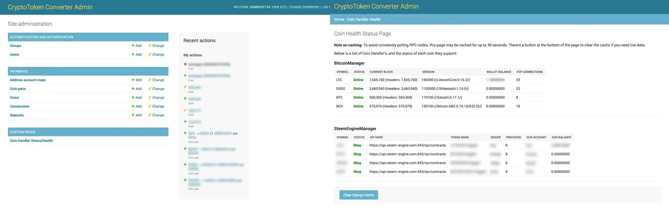Click the API Node column header
The width and height of the screenshot is (669, 214).
(376, 137)
